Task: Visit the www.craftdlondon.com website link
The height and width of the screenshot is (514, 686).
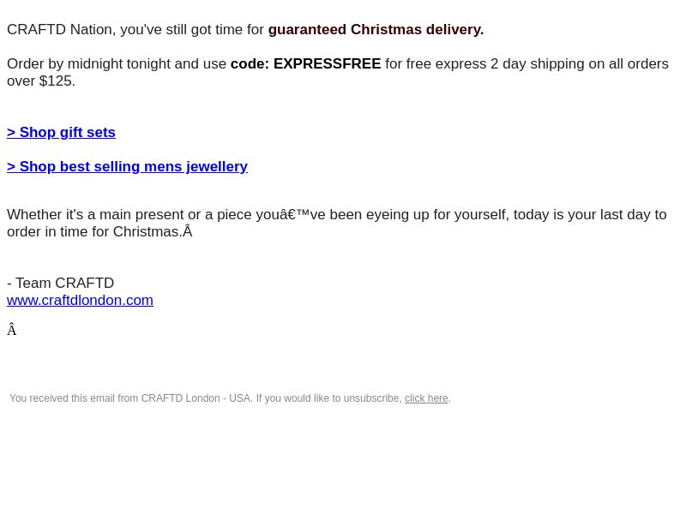Action: (x=80, y=301)
